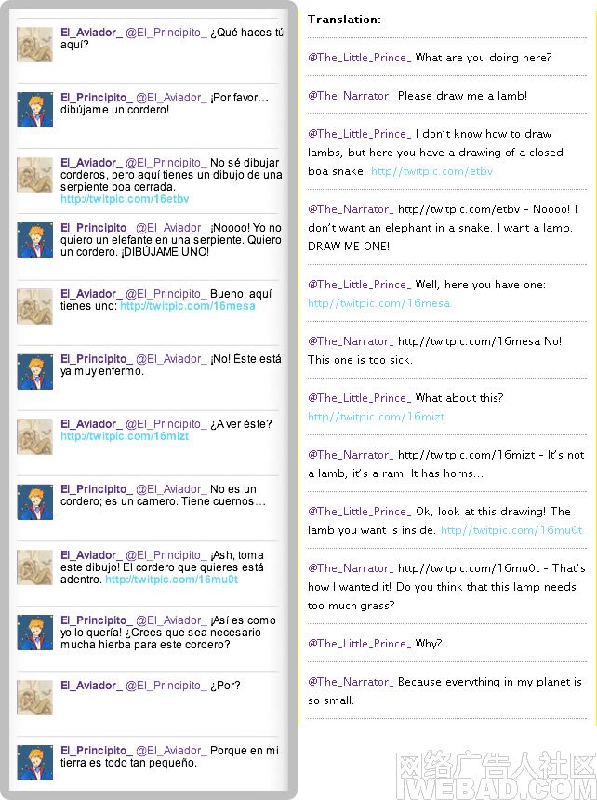The height and width of the screenshot is (800, 597).
Task: Open translated twitpic.com/16mizt link under "What about this?"
Action: pyautogui.click(x=377, y=417)
